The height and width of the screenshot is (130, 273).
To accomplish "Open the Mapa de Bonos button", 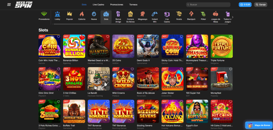I will (x=259, y=125).
